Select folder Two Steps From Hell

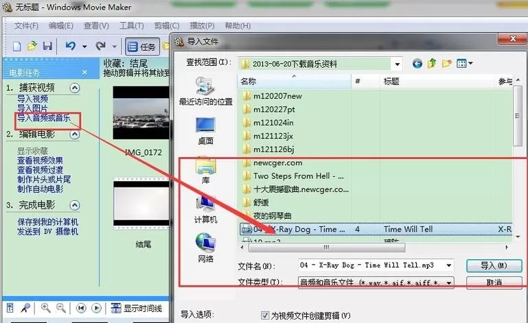[293, 176]
